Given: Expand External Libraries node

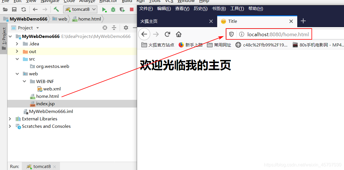Looking at the screenshot, I should (10, 119).
